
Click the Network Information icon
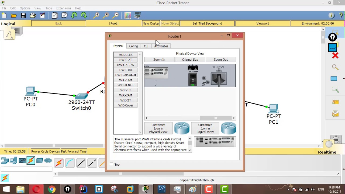pos(332,16)
